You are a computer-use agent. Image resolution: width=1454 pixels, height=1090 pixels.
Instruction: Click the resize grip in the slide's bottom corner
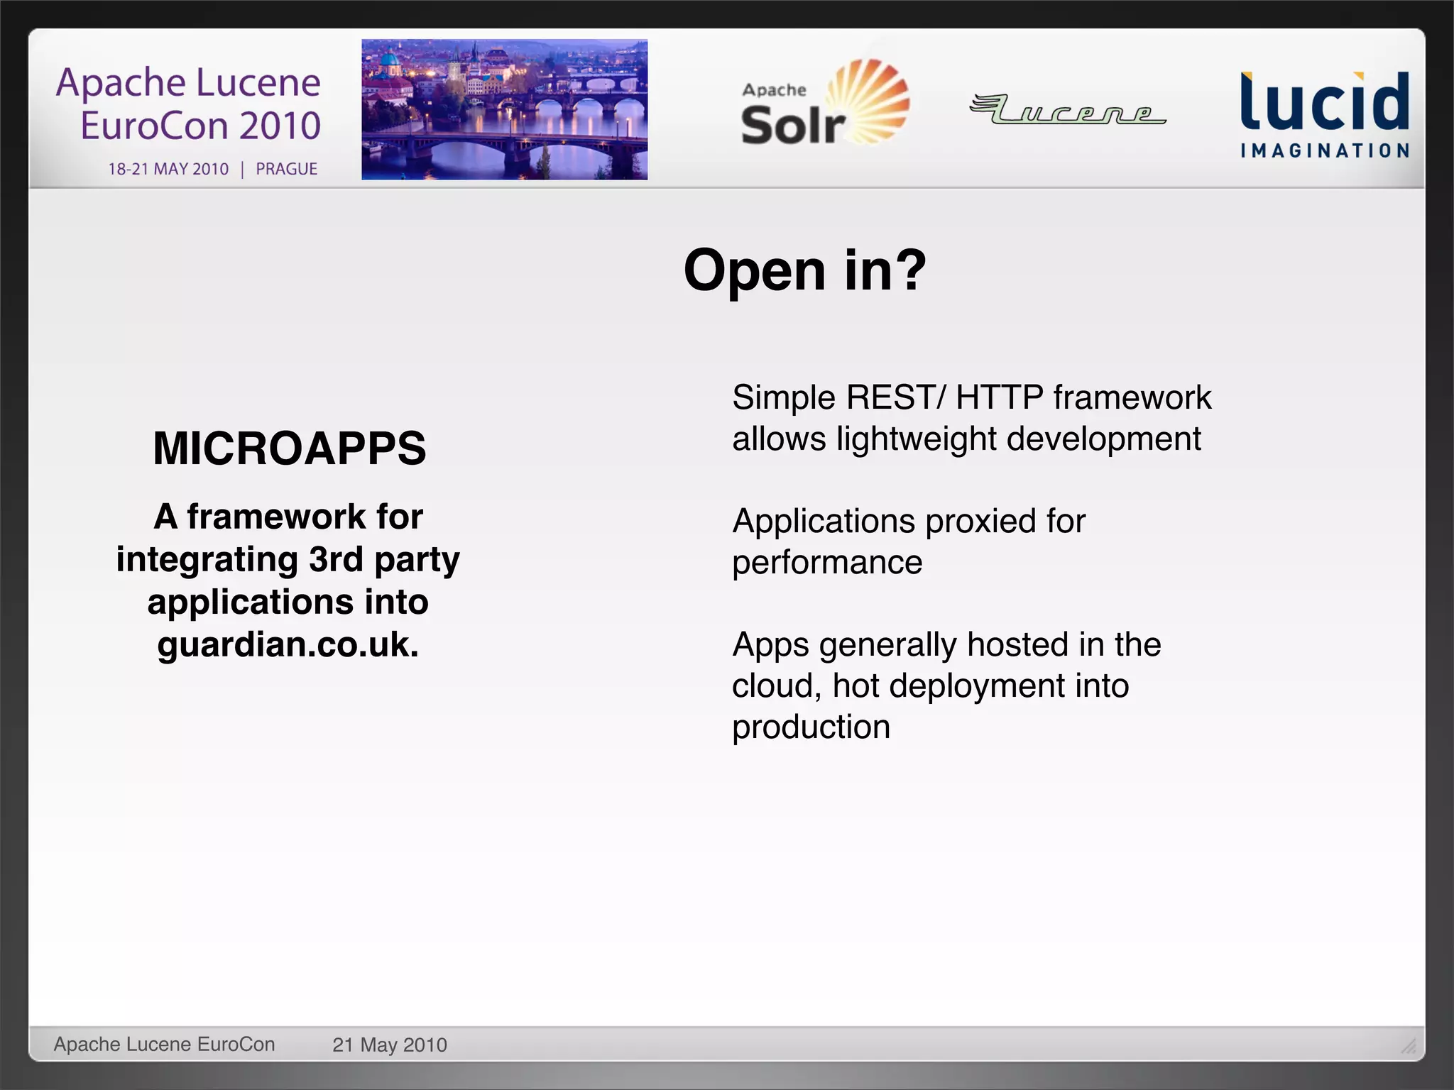tap(1409, 1045)
